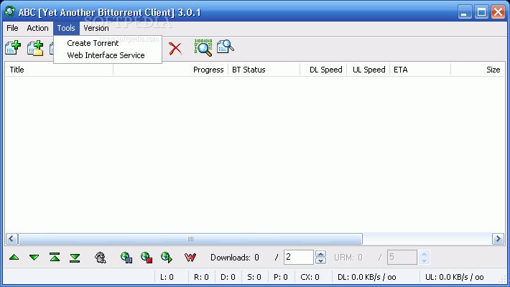Viewport: 510px width, 287px height.
Task: Click the document magnifier search icon
Action: tap(226, 47)
